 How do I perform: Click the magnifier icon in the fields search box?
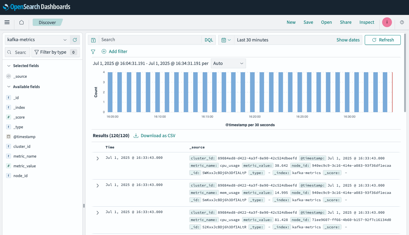(x=9, y=52)
